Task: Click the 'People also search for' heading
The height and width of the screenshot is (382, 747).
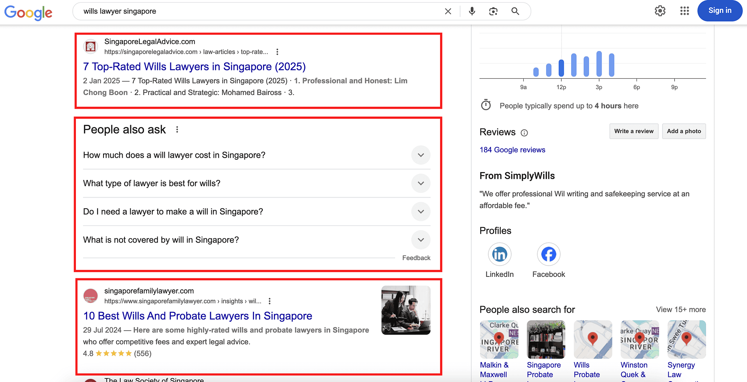Action: point(527,310)
